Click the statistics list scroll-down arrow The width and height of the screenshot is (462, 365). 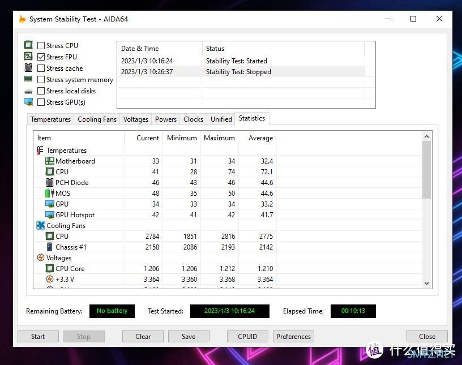tap(427, 283)
